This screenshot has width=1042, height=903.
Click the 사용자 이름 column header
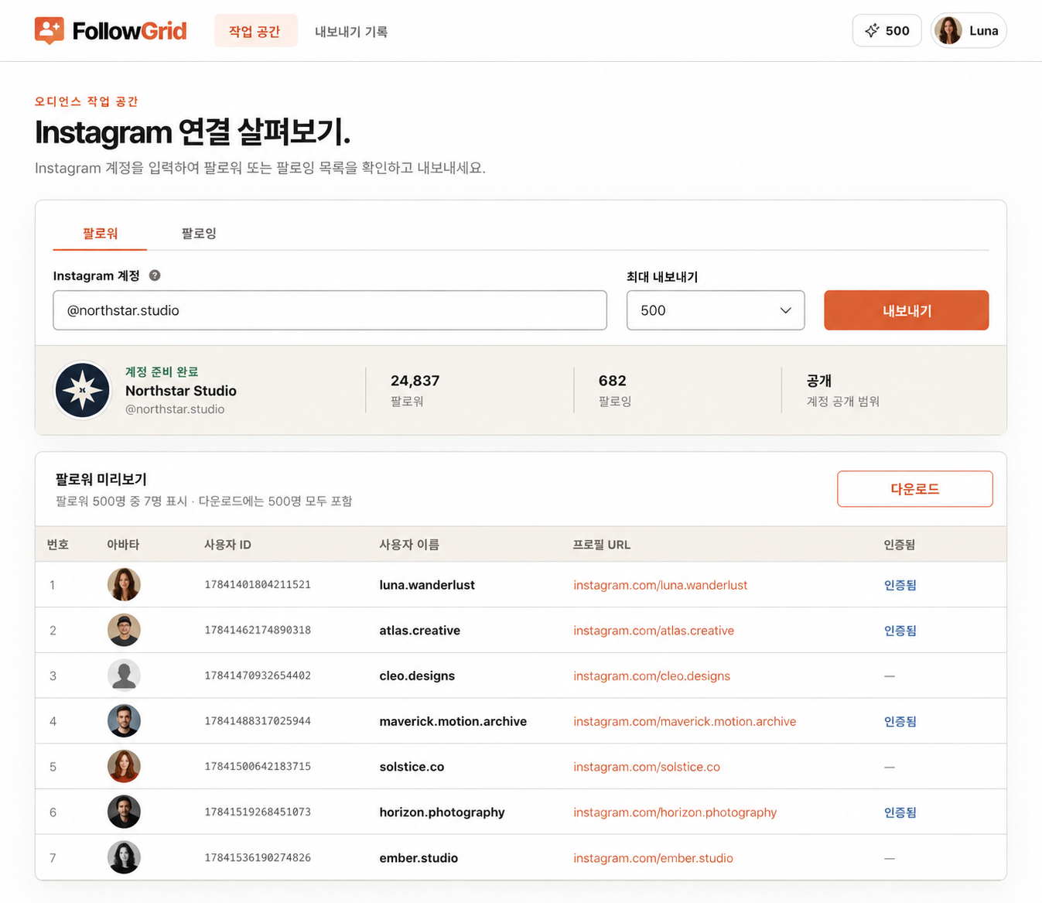409,545
